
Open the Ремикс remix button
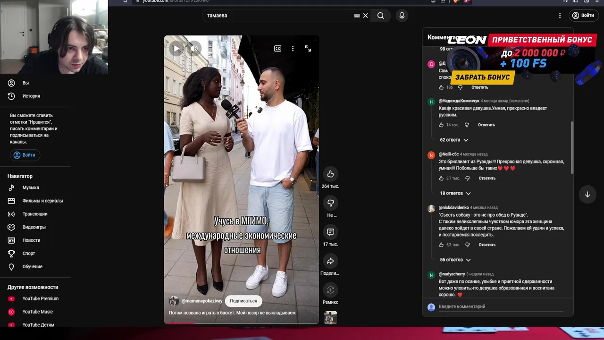click(x=330, y=290)
